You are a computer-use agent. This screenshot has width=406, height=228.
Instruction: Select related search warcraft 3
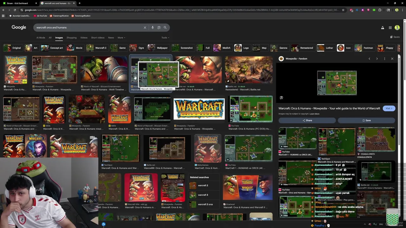pyautogui.click(x=203, y=195)
